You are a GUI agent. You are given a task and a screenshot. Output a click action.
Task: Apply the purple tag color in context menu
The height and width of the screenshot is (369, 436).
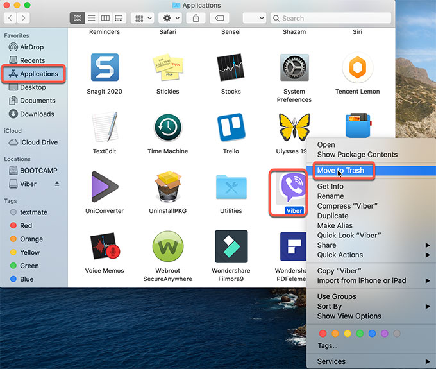click(x=385, y=333)
